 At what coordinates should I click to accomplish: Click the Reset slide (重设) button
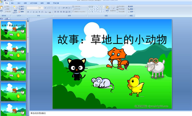(x=21, y=9)
